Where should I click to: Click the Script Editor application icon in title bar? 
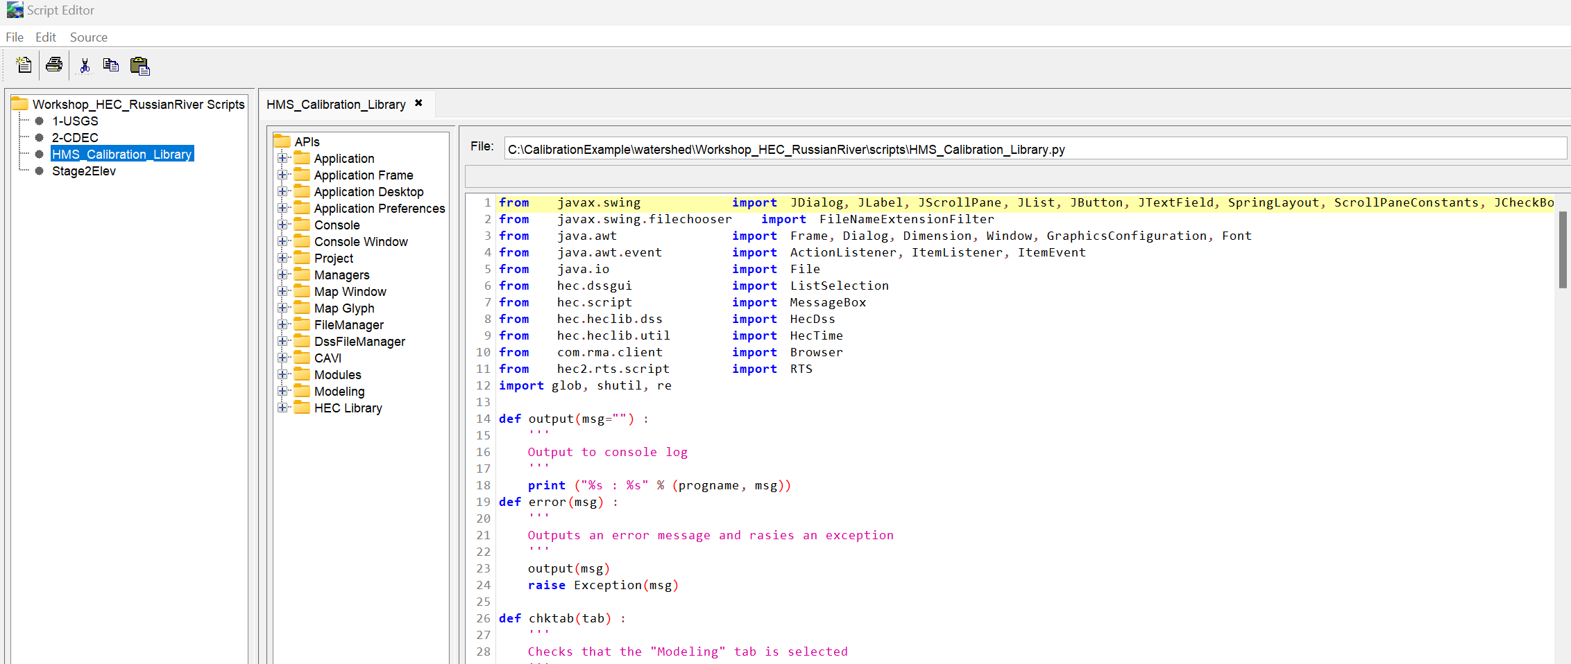point(14,10)
